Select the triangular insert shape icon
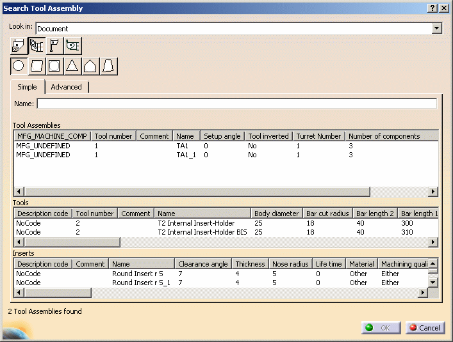The height and width of the screenshot is (342, 453). pos(72,66)
